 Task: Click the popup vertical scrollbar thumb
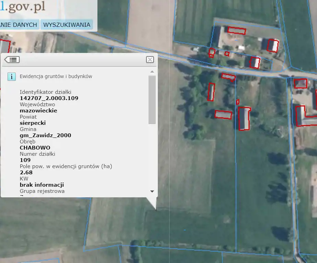click(152, 100)
